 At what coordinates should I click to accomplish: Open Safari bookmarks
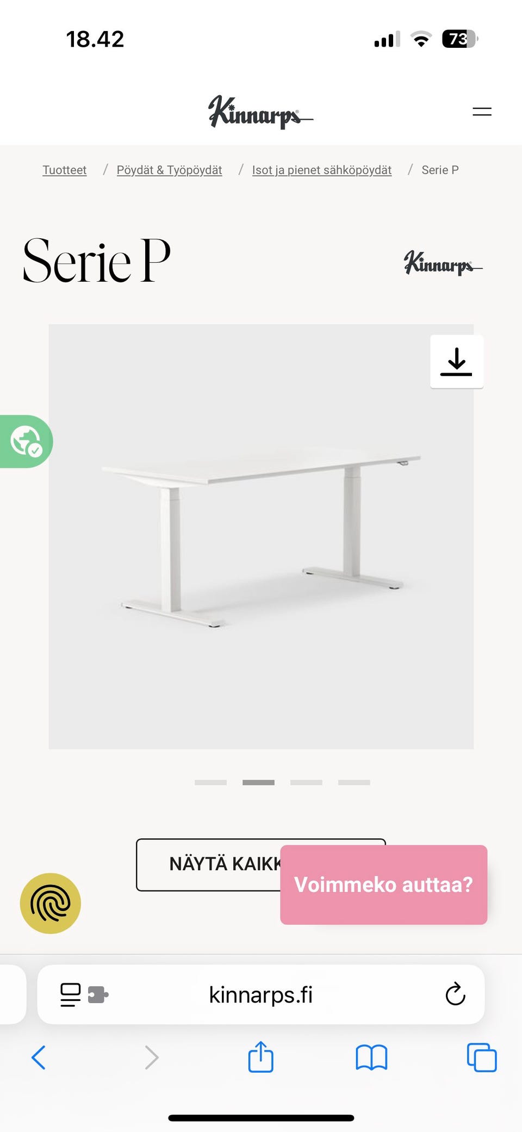pyautogui.click(x=371, y=1057)
